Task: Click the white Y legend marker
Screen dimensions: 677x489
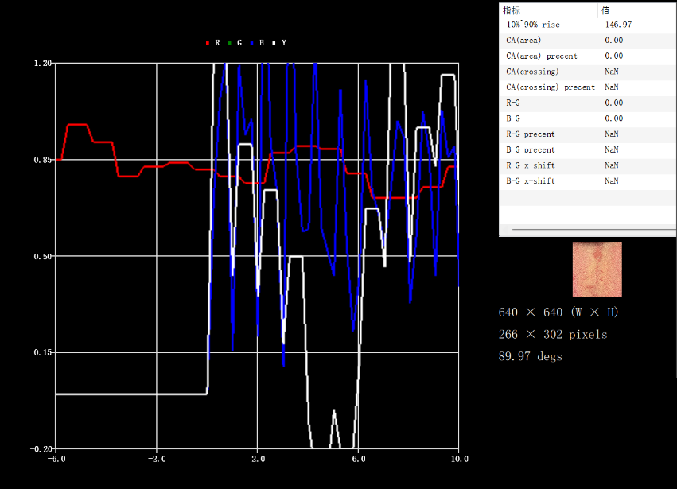Action: [274, 43]
